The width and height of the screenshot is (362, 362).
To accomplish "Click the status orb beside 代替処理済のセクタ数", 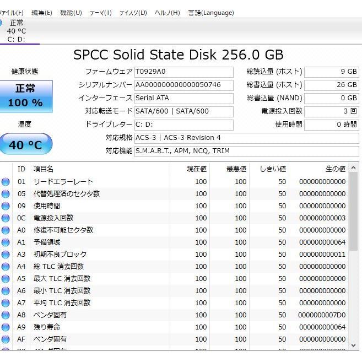I will click(x=6, y=194).
